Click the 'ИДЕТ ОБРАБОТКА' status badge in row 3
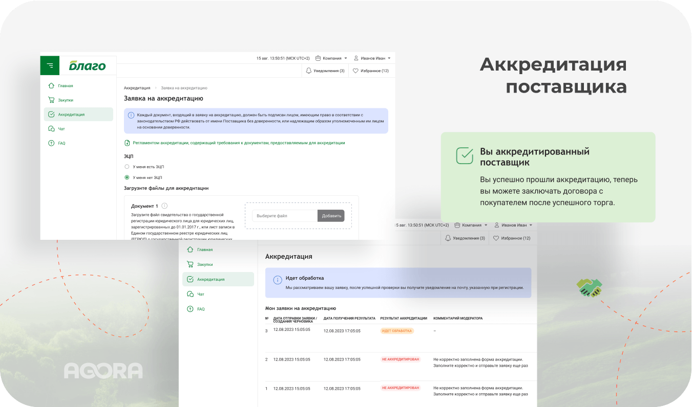The height and width of the screenshot is (407, 692). pos(397,331)
